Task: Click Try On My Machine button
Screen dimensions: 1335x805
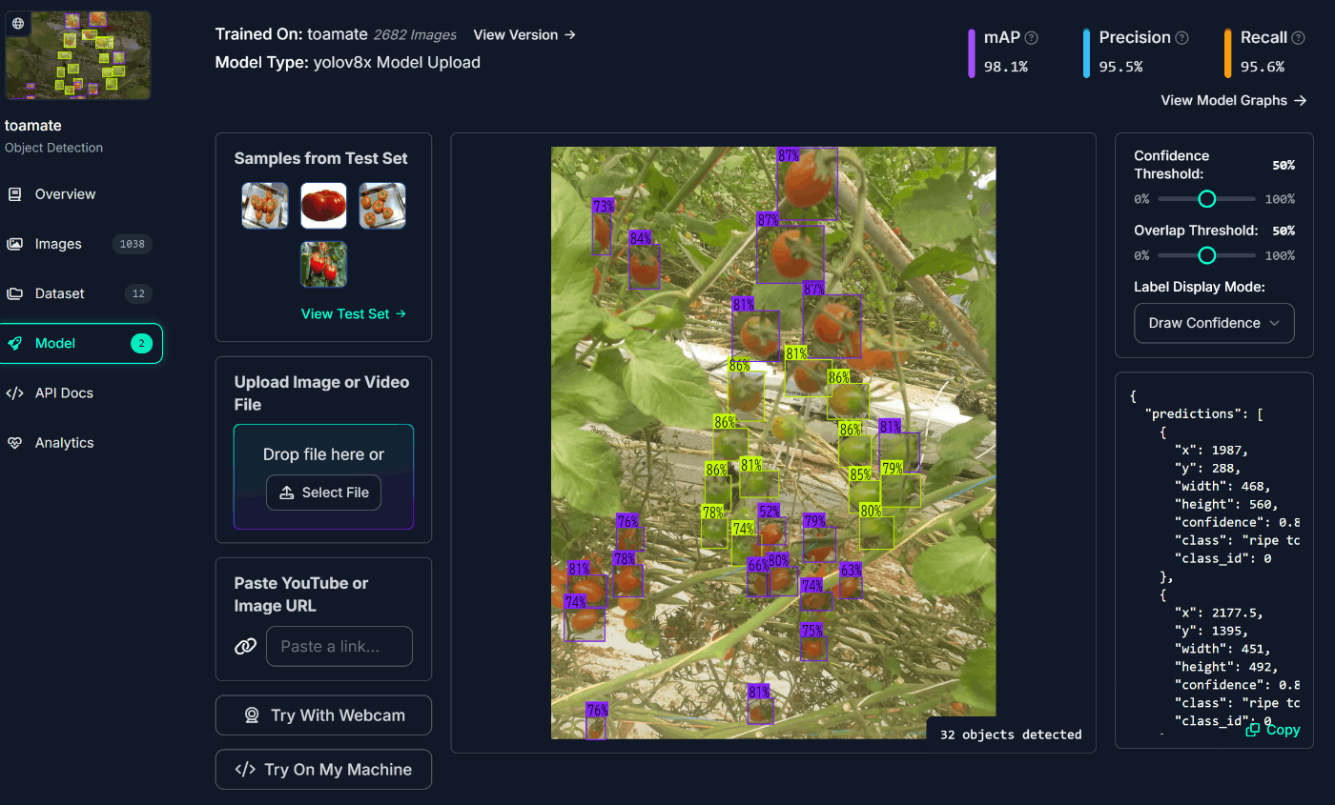Action: 323,770
